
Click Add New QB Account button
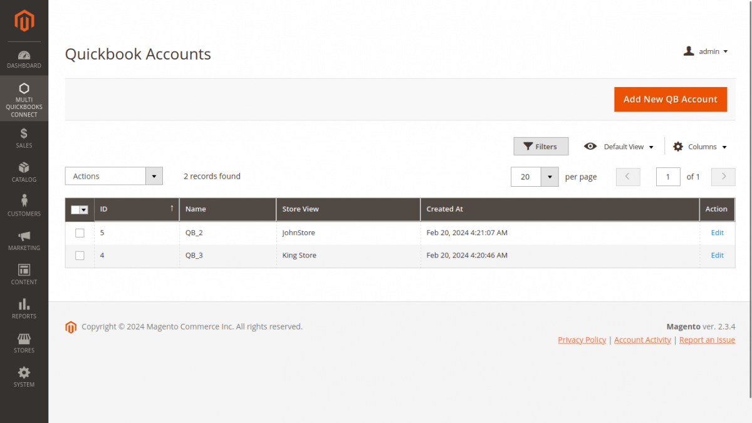click(x=671, y=99)
